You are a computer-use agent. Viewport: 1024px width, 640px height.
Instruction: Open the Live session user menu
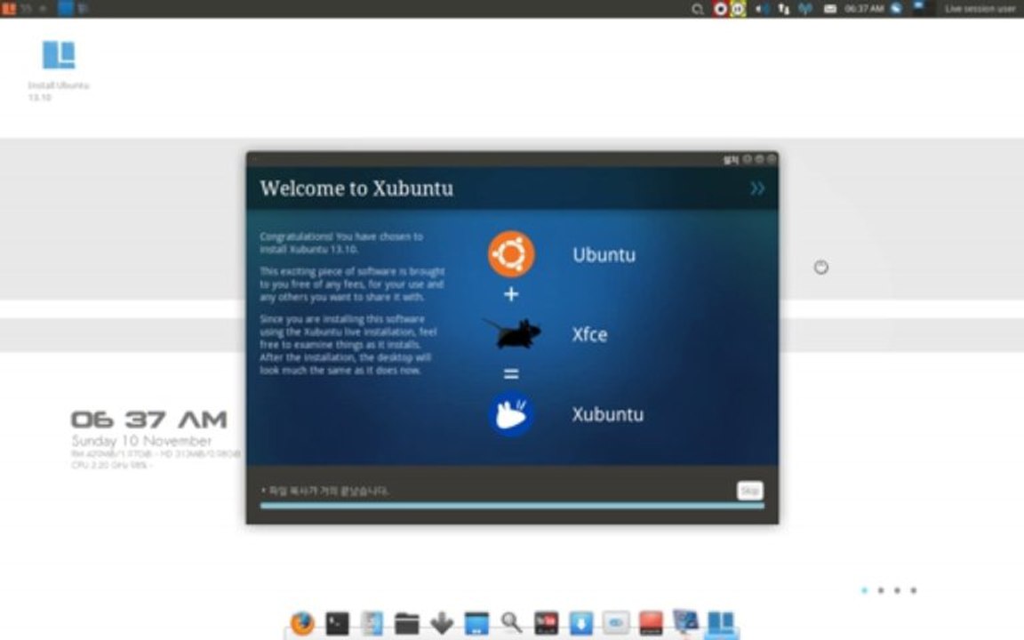click(x=980, y=9)
